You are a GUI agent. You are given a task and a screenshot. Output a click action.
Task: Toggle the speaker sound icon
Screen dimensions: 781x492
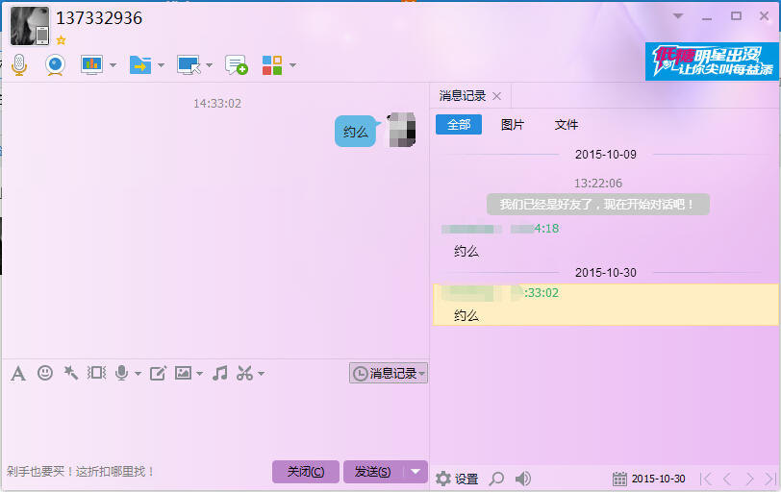522,479
